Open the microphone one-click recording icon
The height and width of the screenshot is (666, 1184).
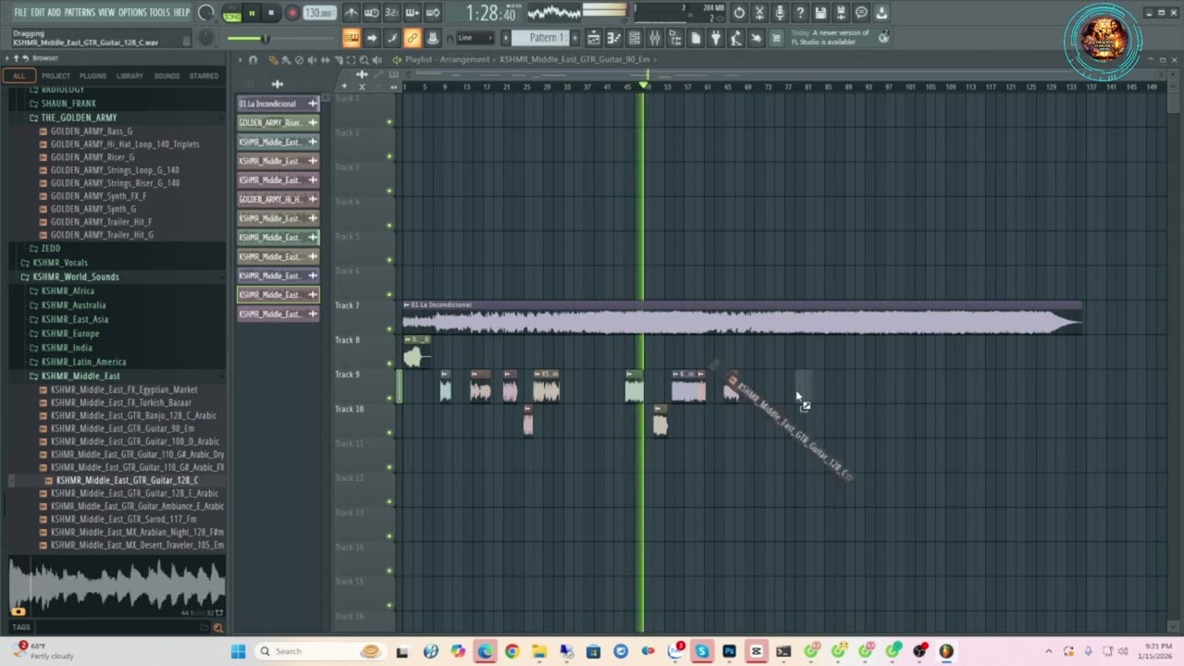780,13
